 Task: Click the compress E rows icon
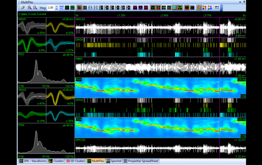[128, 8]
